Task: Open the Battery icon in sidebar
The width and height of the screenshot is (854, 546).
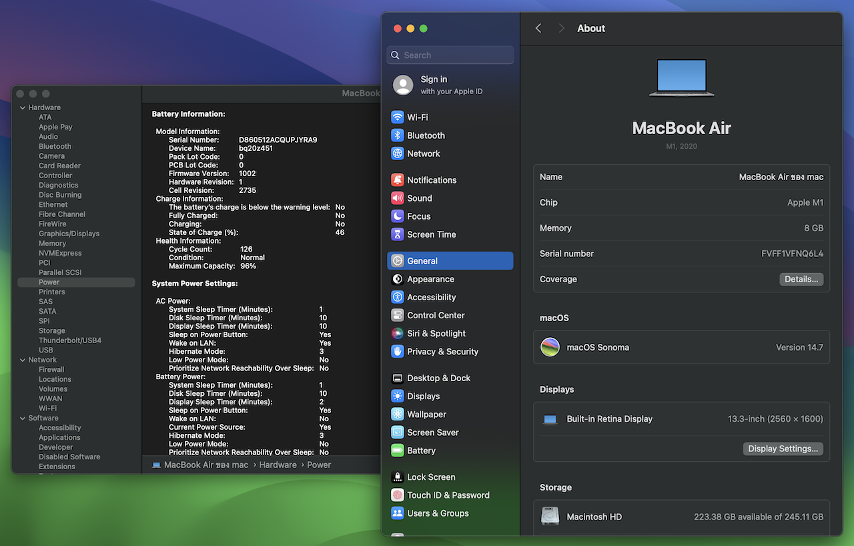Action: point(398,451)
